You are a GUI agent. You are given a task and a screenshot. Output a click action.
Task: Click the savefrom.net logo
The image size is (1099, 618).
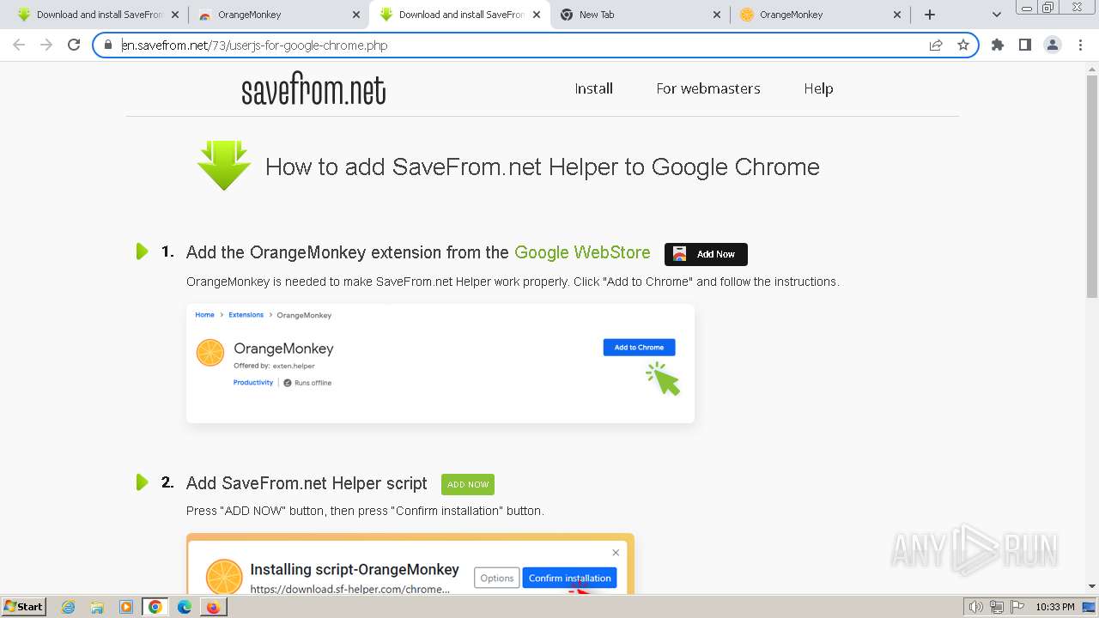coord(313,89)
